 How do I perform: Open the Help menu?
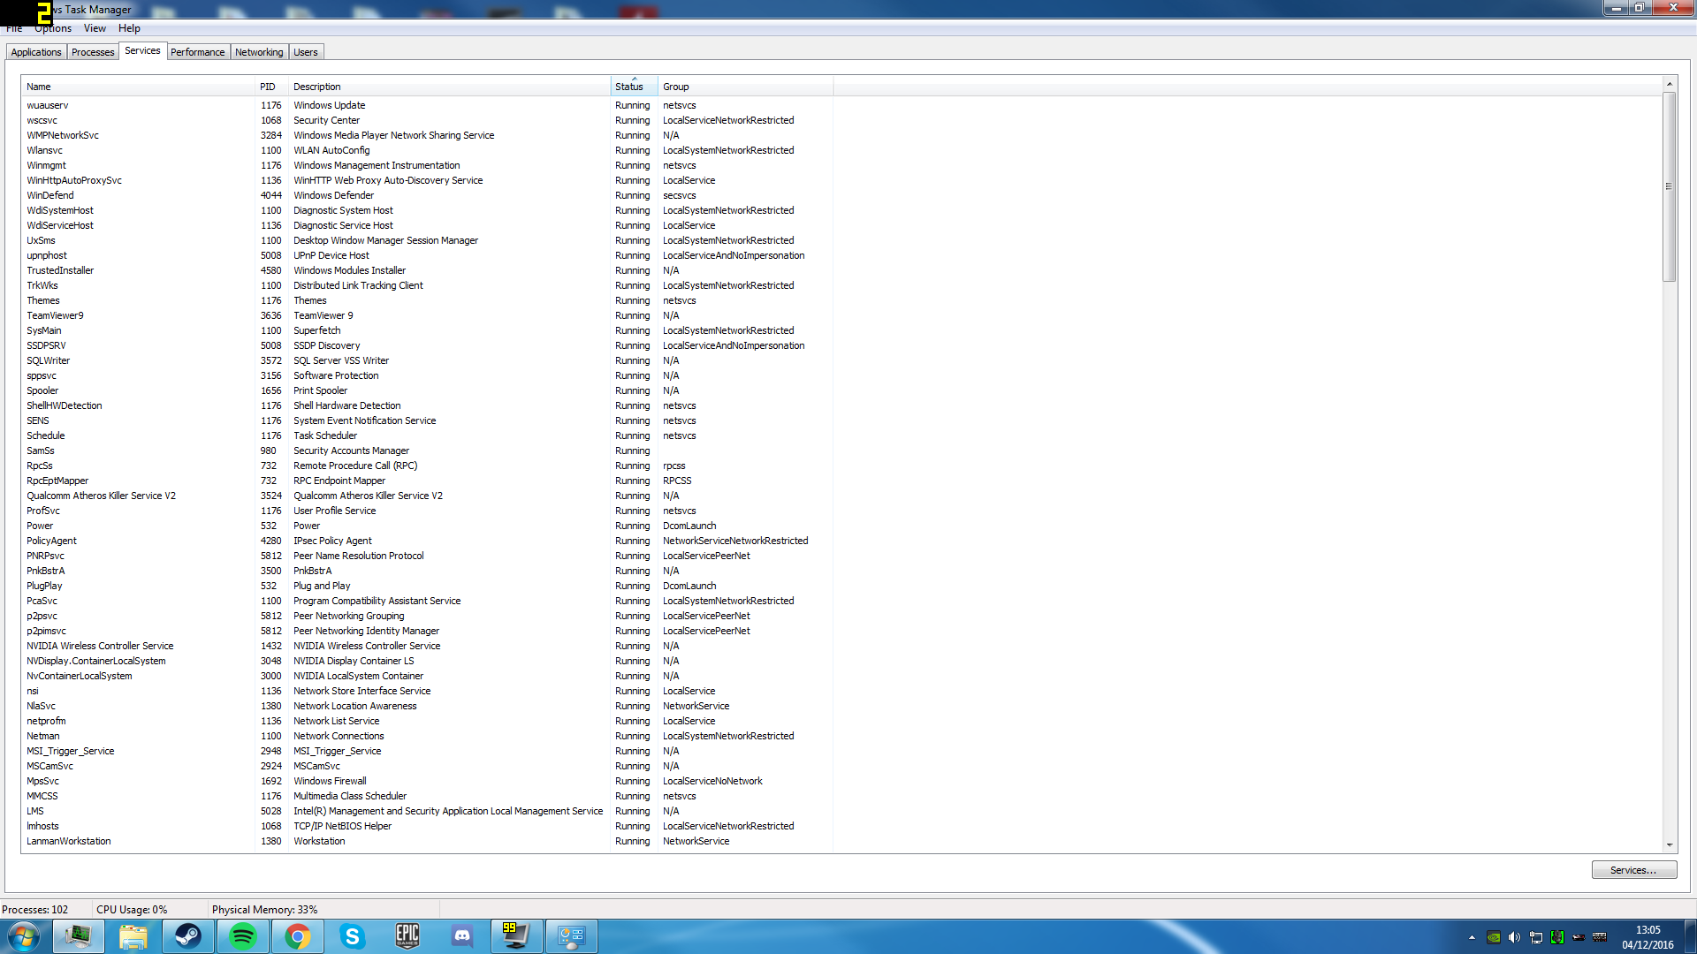(129, 28)
